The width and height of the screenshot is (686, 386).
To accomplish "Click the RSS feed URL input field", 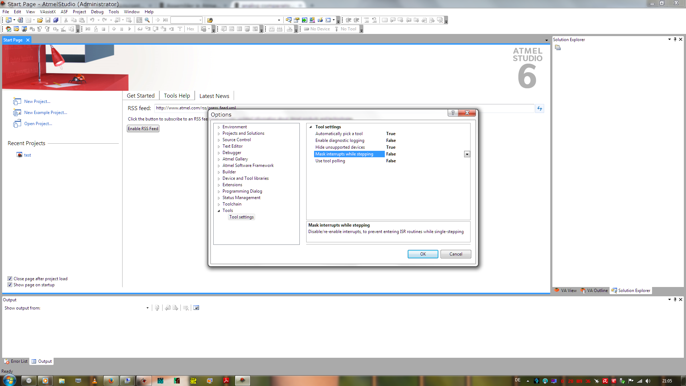I will click(x=344, y=108).
